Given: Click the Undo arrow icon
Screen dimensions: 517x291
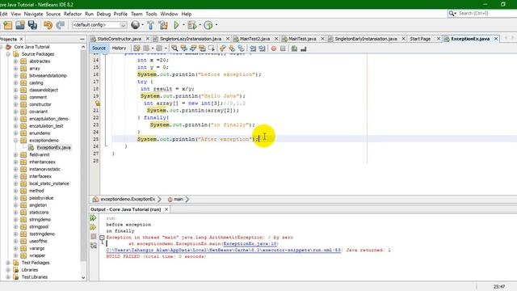Looking at the screenshot, I should point(48,25).
